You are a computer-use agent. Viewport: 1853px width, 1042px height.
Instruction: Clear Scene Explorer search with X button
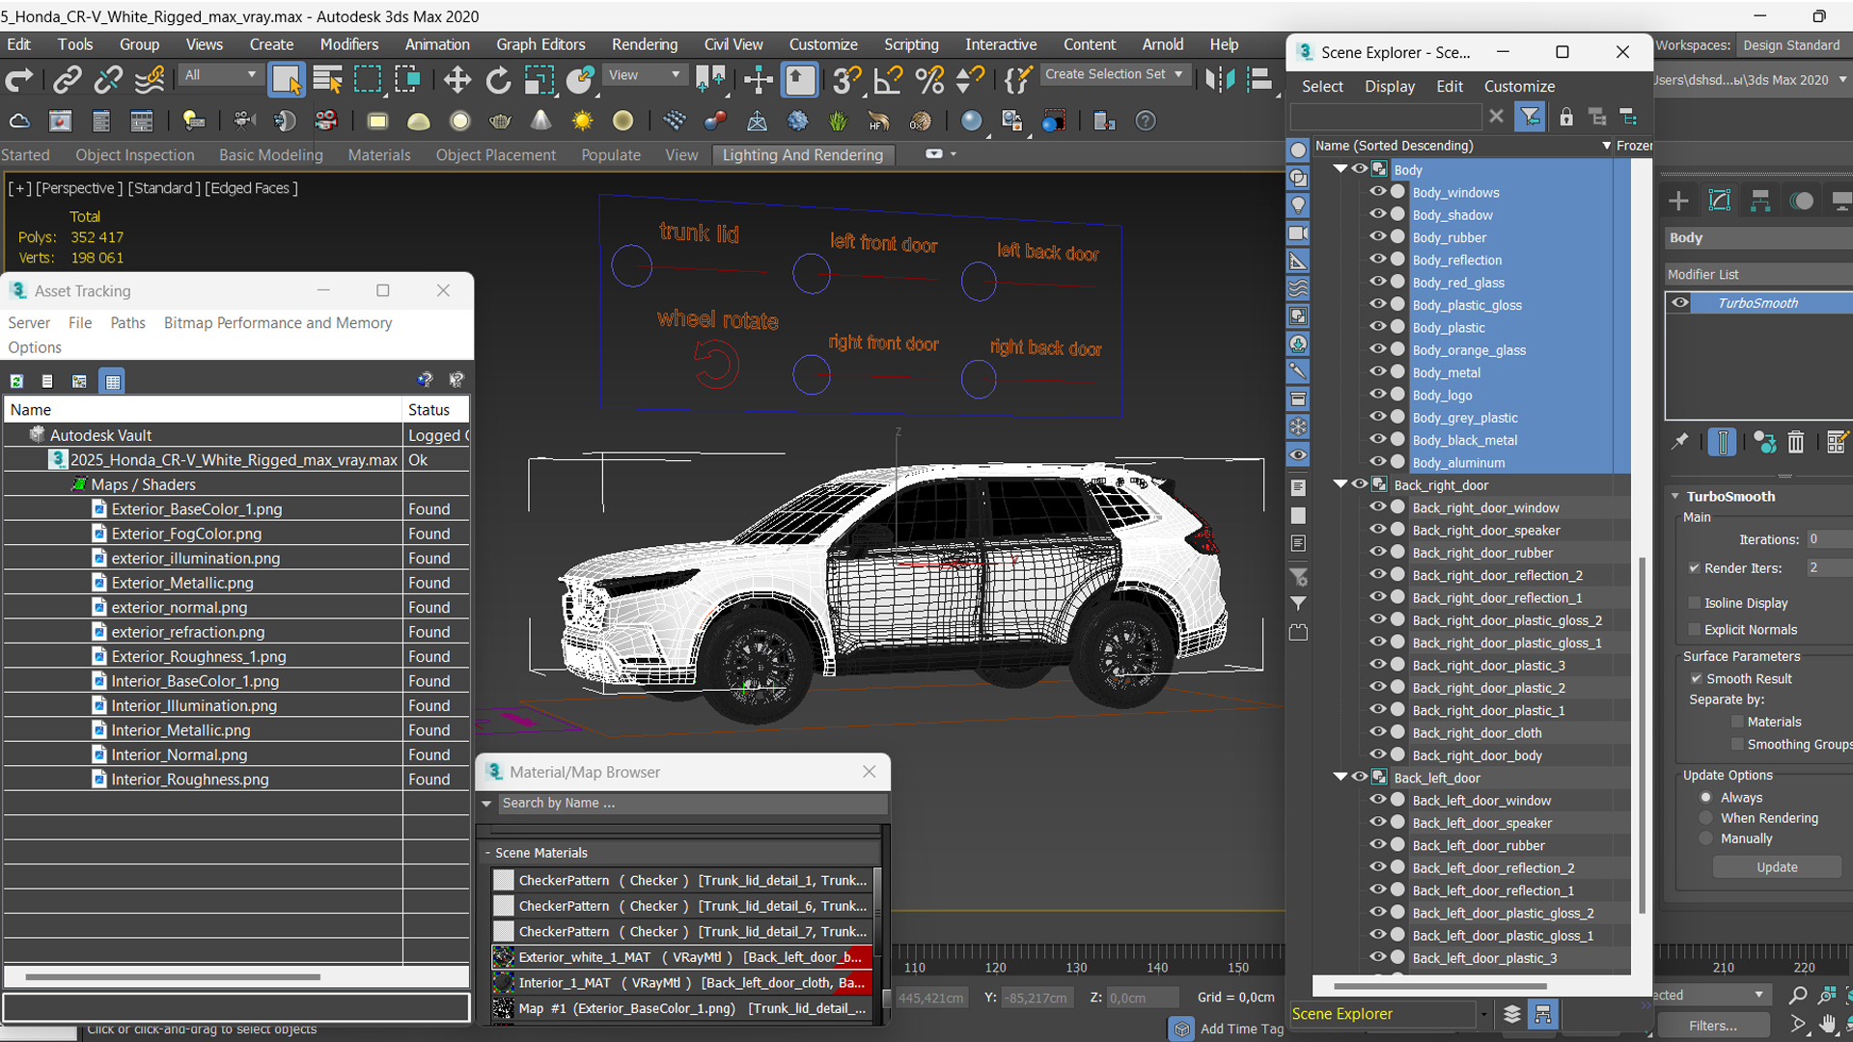click(1496, 117)
